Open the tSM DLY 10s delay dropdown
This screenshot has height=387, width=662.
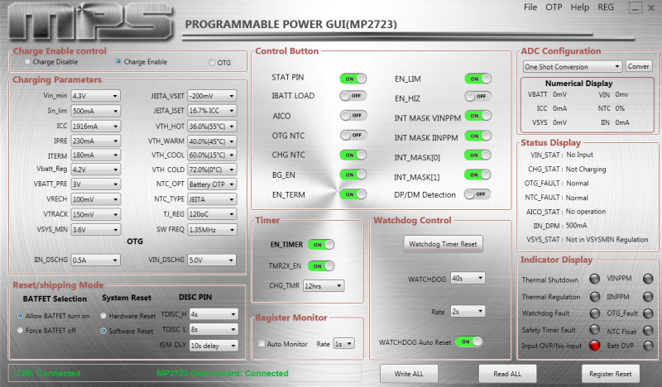point(213,346)
